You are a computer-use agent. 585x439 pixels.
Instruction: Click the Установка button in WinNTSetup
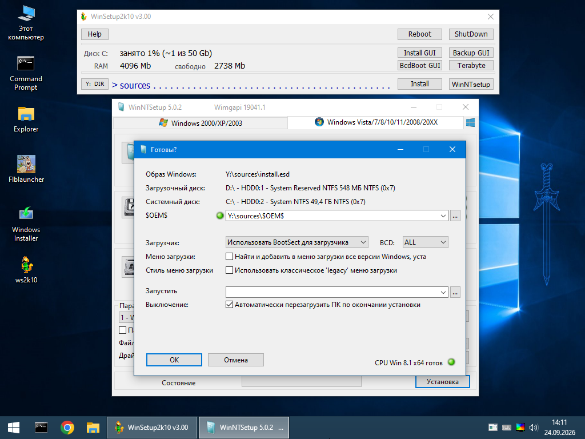[x=443, y=381]
